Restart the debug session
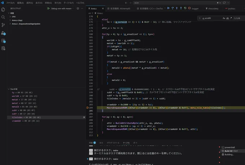Viewport: 245px width, 165px height. coord(185,8)
